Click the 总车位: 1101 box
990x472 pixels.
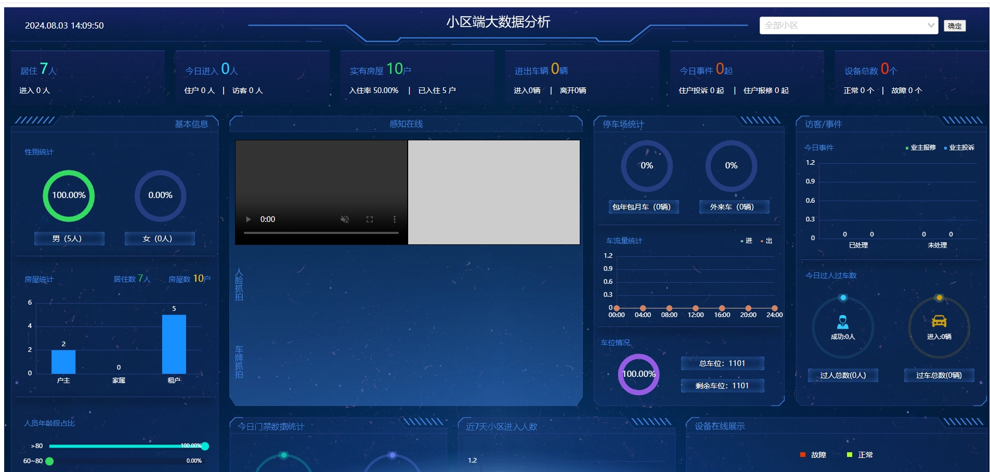723,363
